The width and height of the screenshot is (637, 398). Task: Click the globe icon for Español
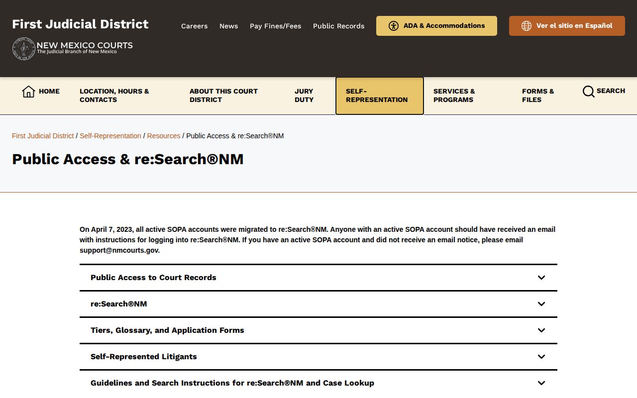(x=527, y=26)
